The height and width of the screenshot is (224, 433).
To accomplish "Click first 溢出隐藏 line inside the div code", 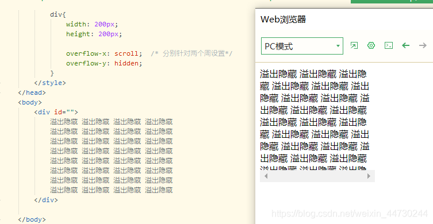I will [112, 122].
